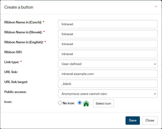
Task: Edit the Ribbon Name in (English) field
Action: point(108,44)
